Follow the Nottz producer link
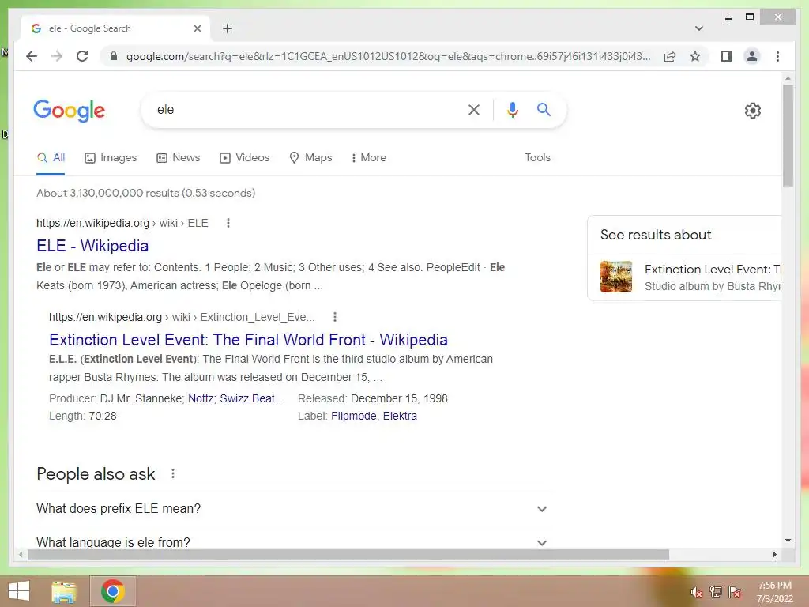Screen dimensions: 809x607 pyautogui.click(x=201, y=398)
